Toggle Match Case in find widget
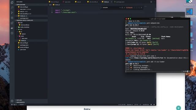This screenshot has width=196, height=110. pos(120,8)
